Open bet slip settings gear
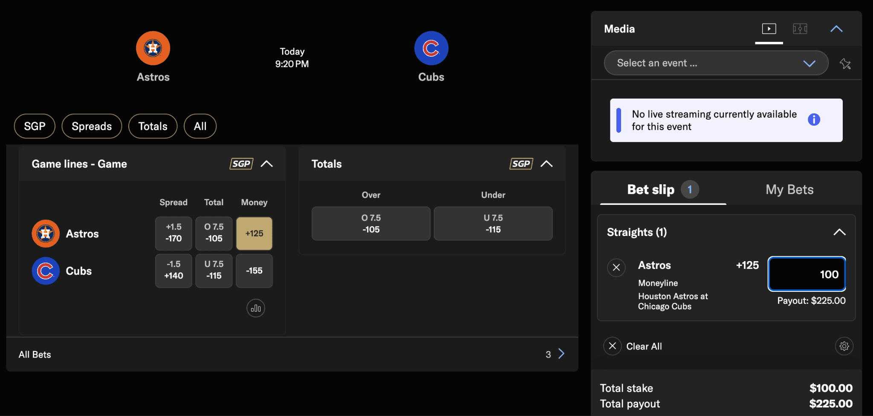The height and width of the screenshot is (416, 873). (844, 346)
